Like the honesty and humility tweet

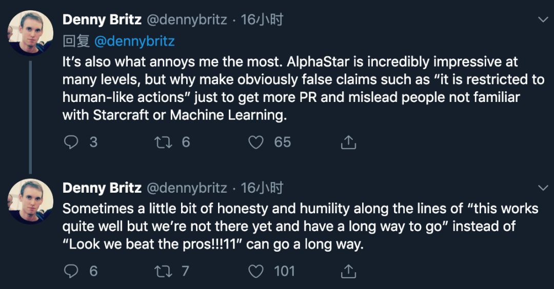point(255,271)
